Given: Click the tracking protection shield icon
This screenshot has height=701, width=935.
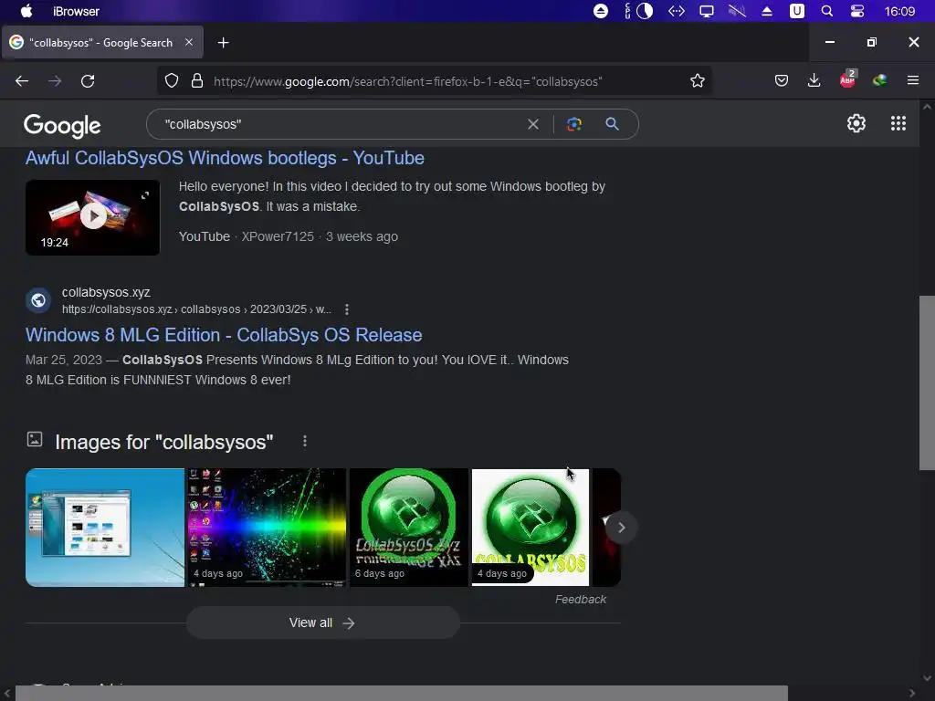Looking at the screenshot, I should [172, 81].
